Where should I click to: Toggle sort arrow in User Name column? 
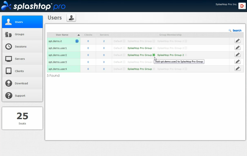[x=79, y=35]
